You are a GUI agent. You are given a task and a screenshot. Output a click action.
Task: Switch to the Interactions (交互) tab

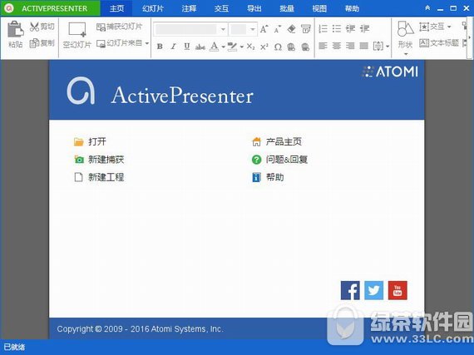[221, 8]
